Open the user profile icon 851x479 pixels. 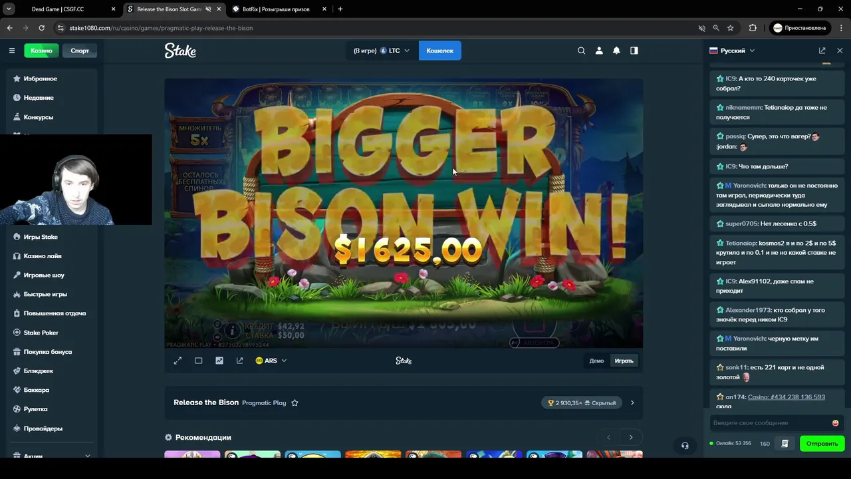[599, 51]
